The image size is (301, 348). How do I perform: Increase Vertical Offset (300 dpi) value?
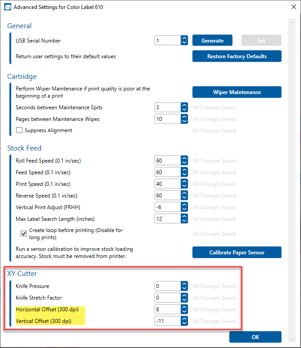pyautogui.click(x=184, y=318)
